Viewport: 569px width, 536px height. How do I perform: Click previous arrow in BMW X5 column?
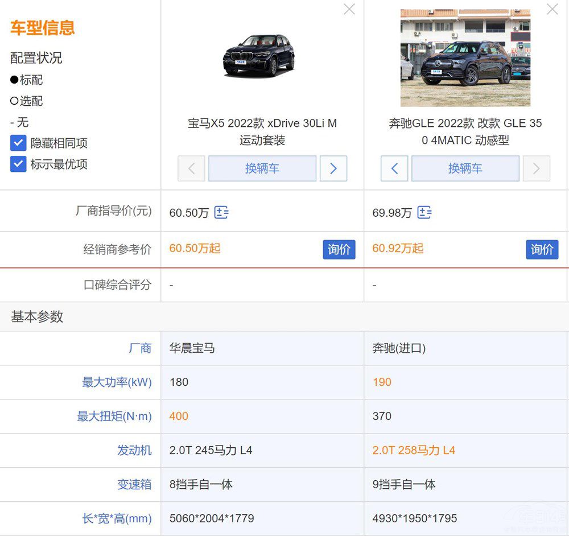click(x=191, y=168)
